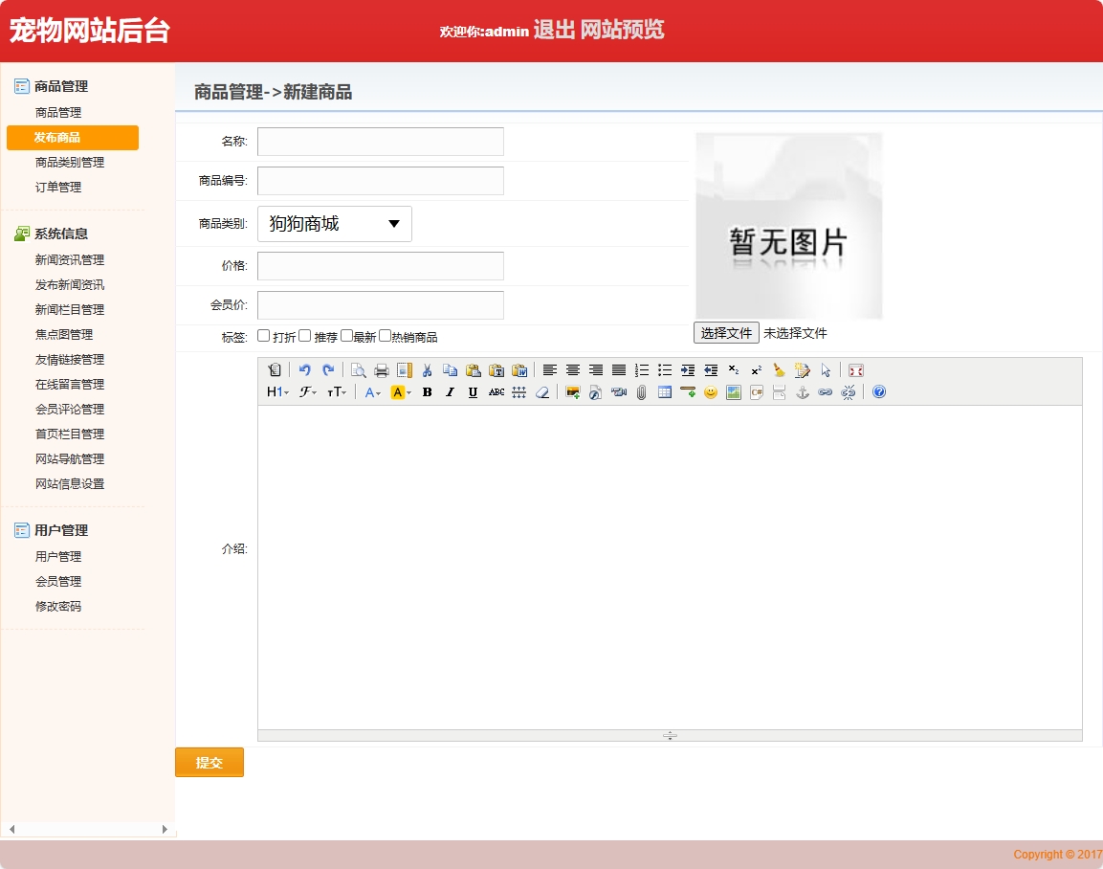Enable the 推荐 tag option
The height and width of the screenshot is (869, 1103).
click(304, 335)
